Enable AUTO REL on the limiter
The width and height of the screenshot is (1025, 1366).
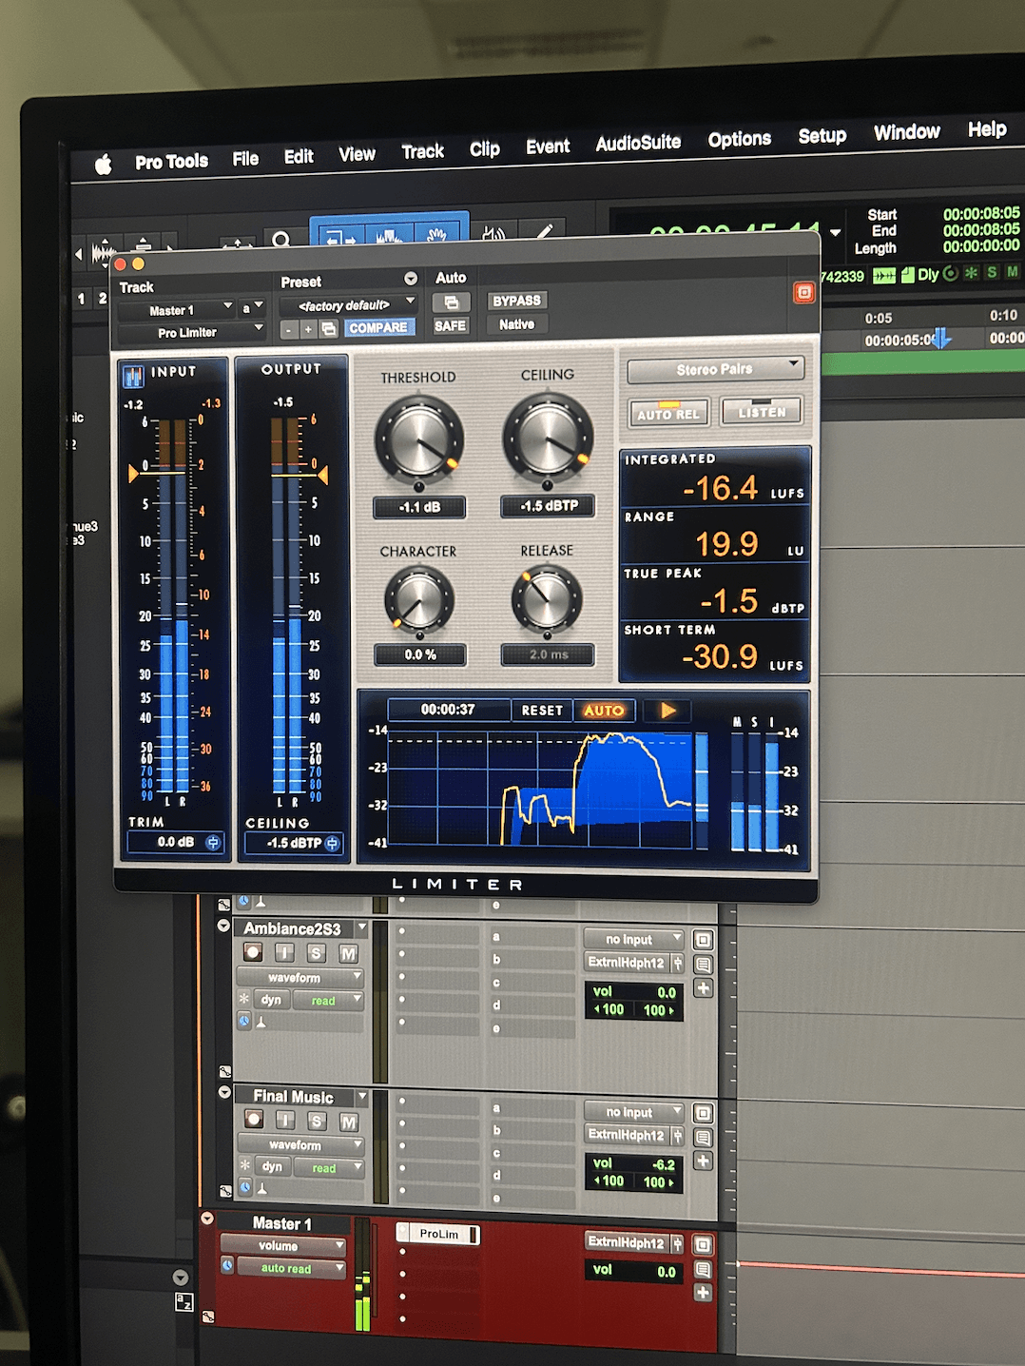click(668, 413)
